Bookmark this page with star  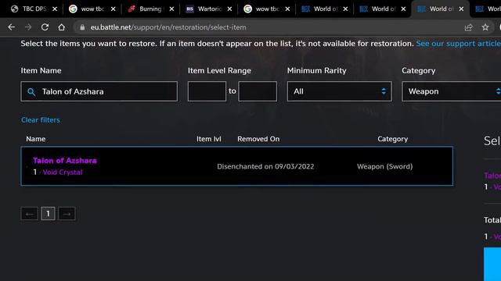click(485, 27)
